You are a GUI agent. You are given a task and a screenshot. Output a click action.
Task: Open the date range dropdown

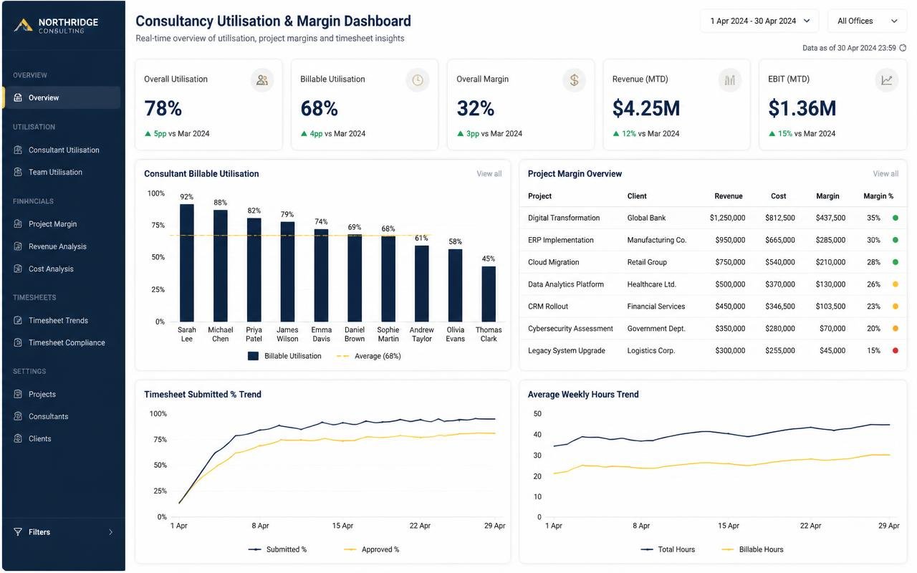(759, 21)
